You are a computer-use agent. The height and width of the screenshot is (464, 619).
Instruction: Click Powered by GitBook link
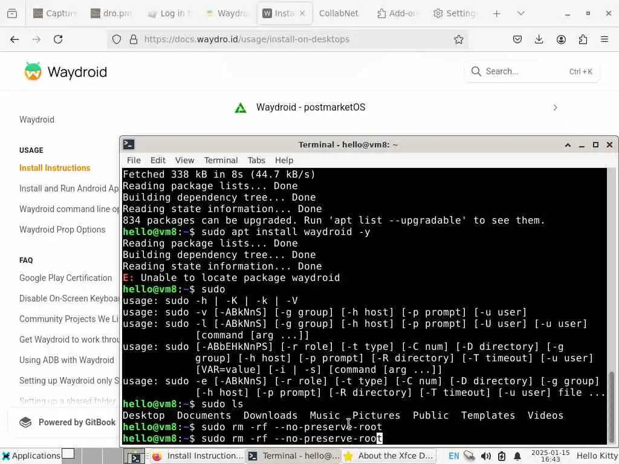[68, 422]
